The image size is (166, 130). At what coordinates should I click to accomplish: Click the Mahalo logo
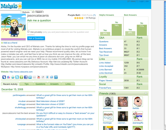tap(11, 6)
